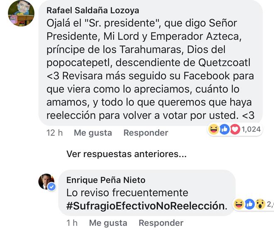Open the Enrique Peña Nieto name link

(106, 180)
